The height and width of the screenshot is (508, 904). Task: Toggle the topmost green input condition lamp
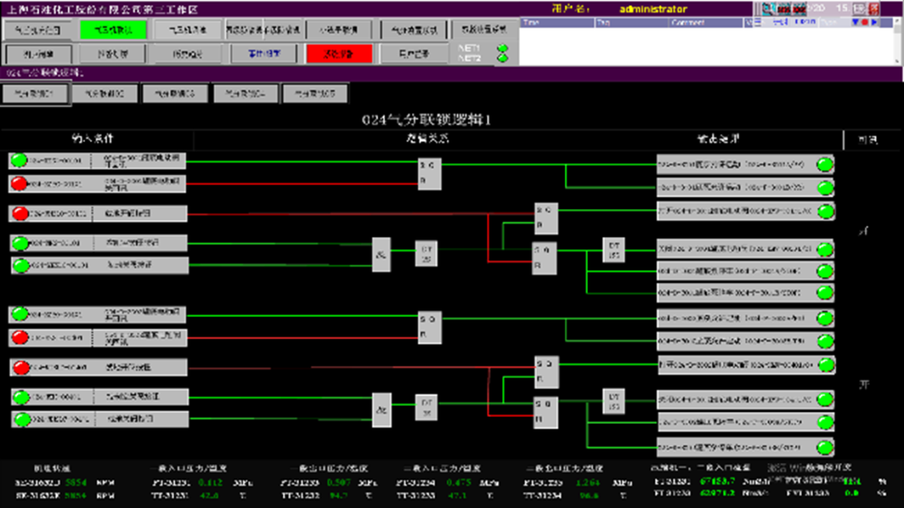coord(19,160)
